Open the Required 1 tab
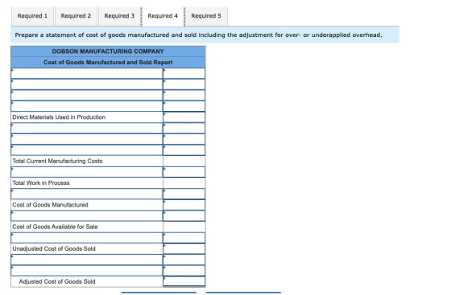This screenshot has width=451, height=295. click(32, 16)
